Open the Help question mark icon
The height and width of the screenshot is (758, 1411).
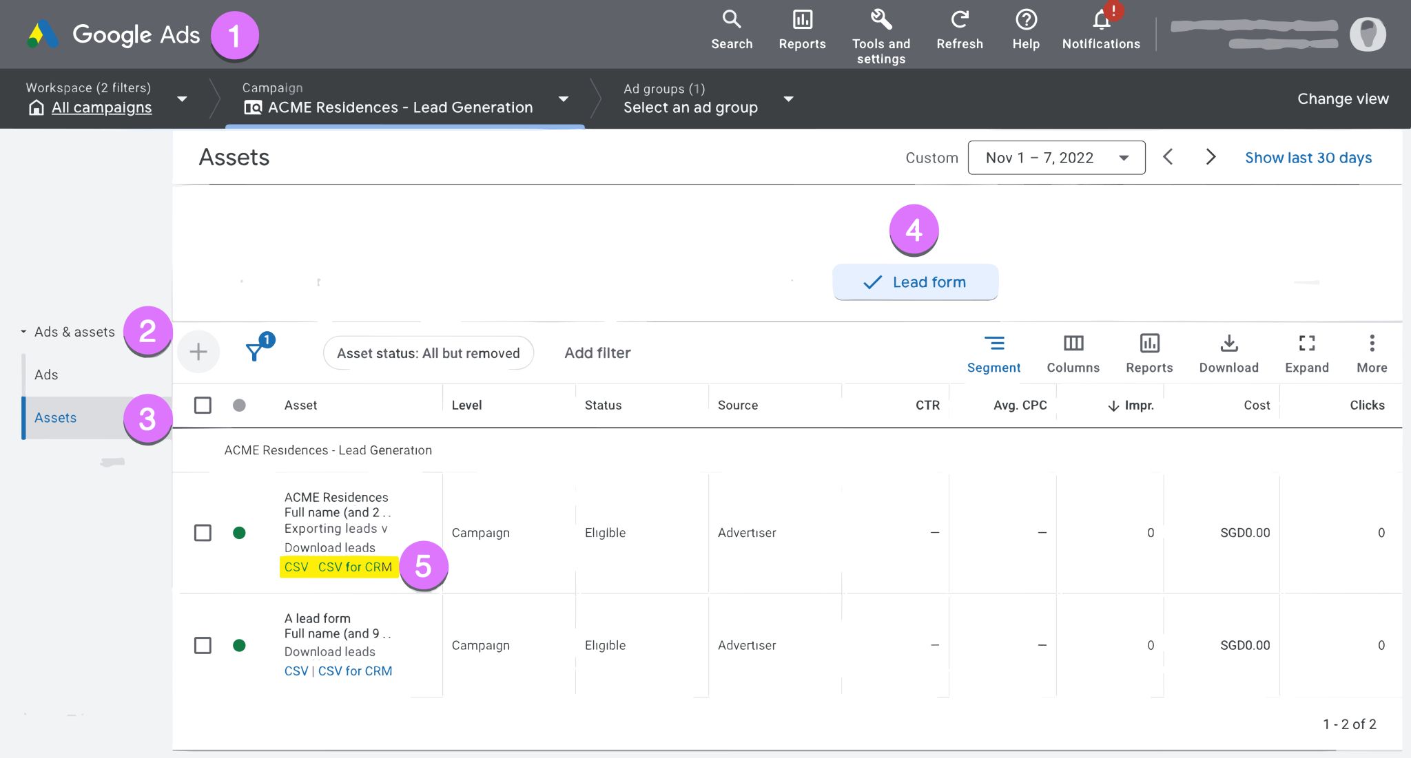pos(1025,20)
